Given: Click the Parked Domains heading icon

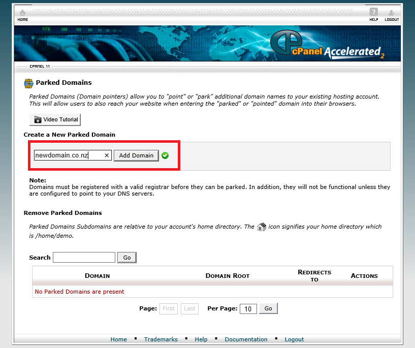Looking at the screenshot, I should (28, 83).
